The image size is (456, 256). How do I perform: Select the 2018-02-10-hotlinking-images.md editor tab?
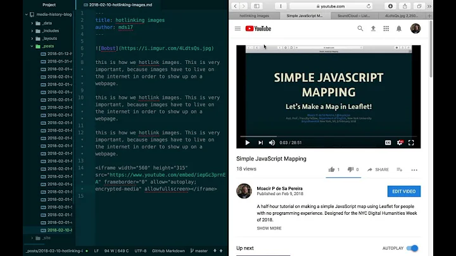pyautogui.click(x=118, y=5)
